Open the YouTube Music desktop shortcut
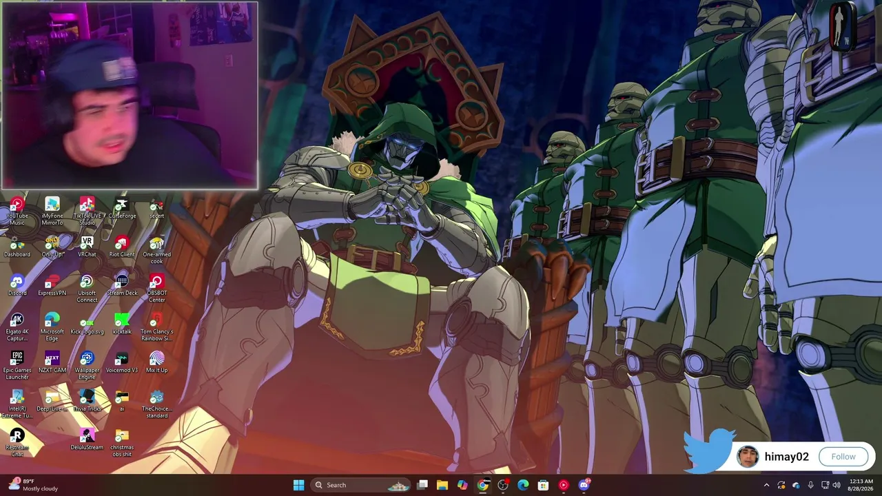 pyautogui.click(x=17, y=211)
